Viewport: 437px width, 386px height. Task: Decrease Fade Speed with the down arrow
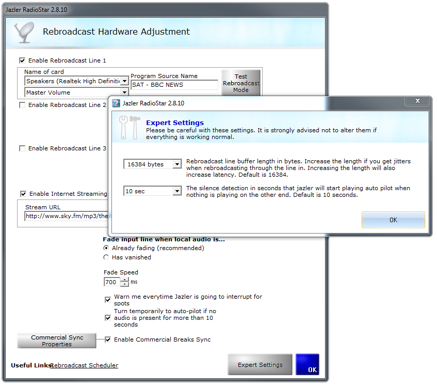coord(124,284)
